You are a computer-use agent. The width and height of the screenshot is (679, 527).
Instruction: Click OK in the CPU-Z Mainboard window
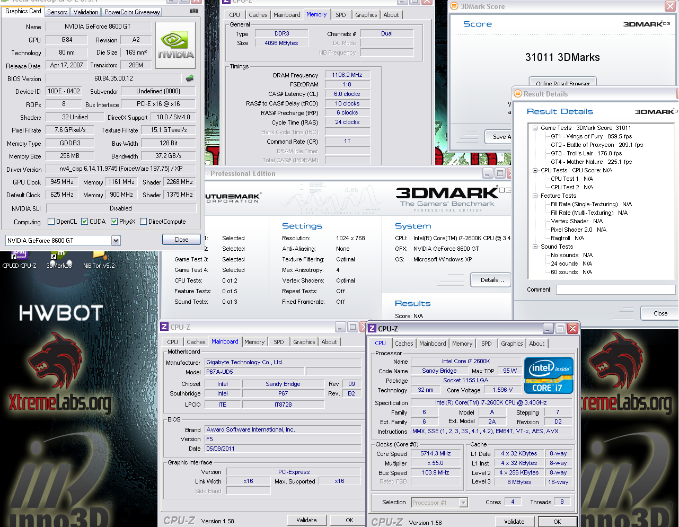(x=349, y=520)
